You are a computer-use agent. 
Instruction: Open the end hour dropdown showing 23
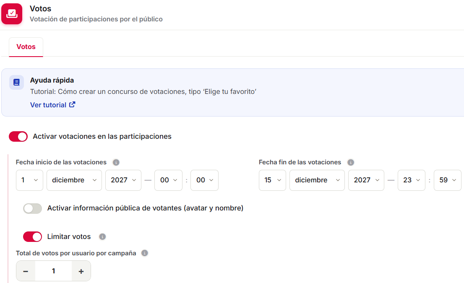pos(411,180)
